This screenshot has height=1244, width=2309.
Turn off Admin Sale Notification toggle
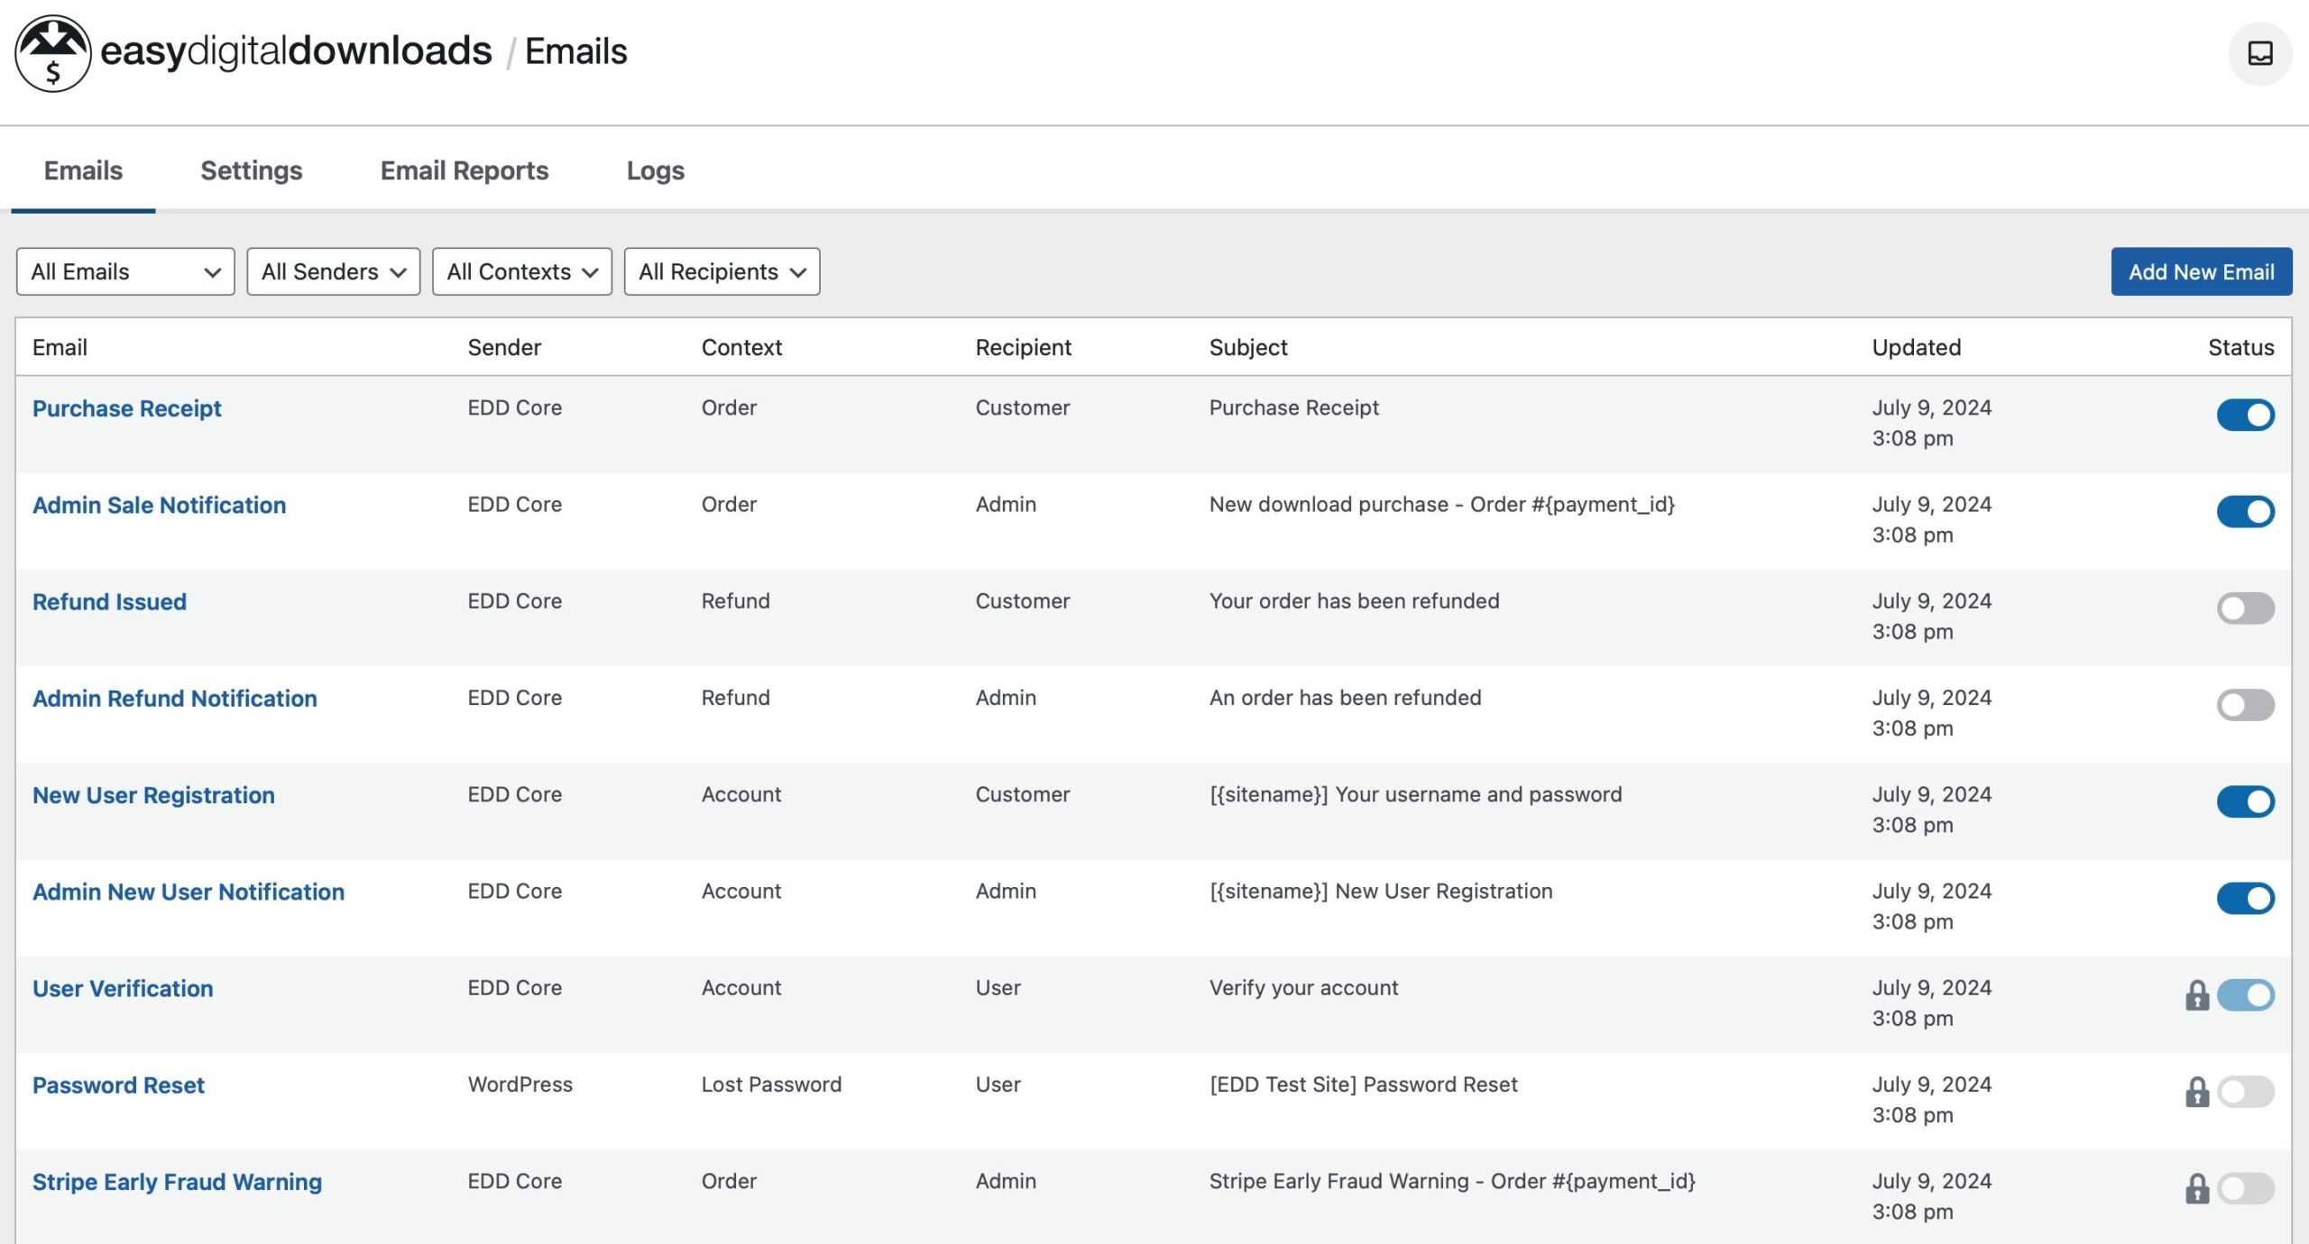[2245, 511]
